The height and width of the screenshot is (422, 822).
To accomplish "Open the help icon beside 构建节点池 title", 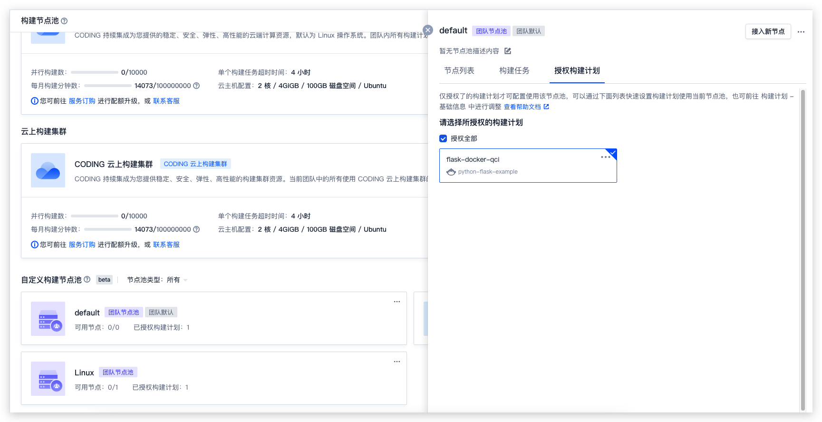I will (64, 21).
